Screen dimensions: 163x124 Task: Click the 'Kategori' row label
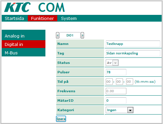tap(66, 110)
